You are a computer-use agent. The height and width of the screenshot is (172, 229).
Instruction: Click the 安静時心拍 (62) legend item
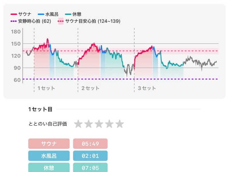click(x=31, y=21)
